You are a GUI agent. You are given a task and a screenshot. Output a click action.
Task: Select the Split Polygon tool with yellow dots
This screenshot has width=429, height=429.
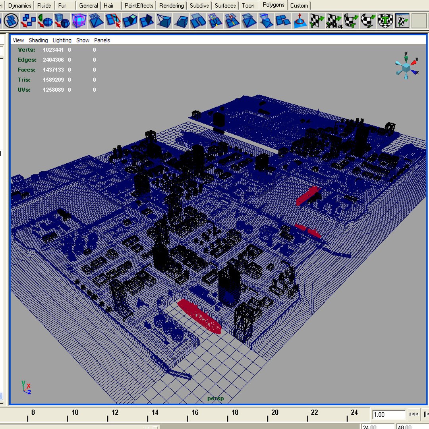215,21
